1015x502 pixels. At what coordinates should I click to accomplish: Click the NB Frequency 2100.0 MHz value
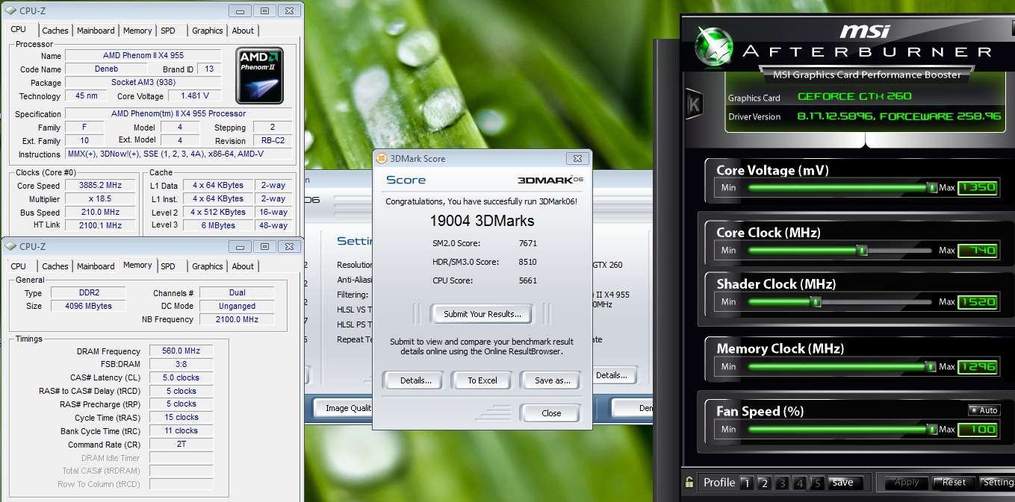[237, 319]
